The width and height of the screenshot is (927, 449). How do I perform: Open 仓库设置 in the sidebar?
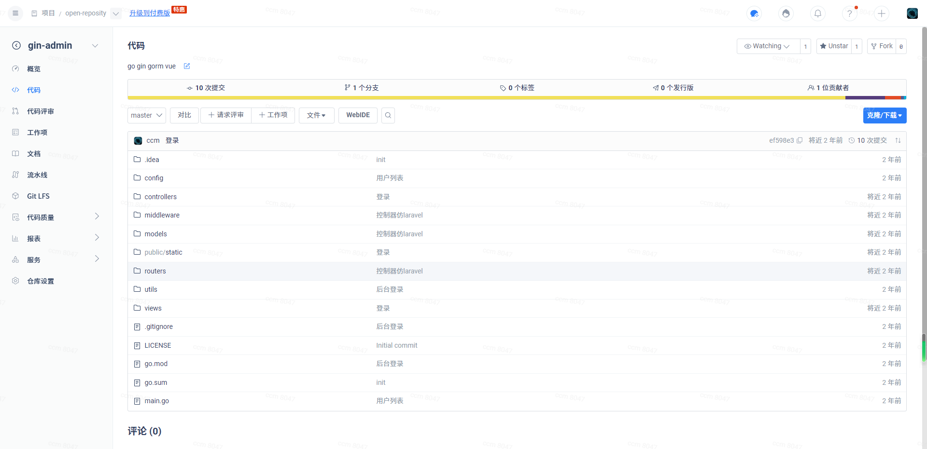point(41,281)
